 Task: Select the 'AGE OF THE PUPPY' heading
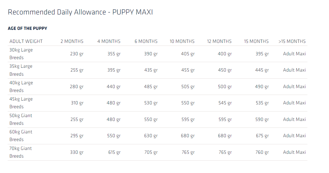point(27,29)
